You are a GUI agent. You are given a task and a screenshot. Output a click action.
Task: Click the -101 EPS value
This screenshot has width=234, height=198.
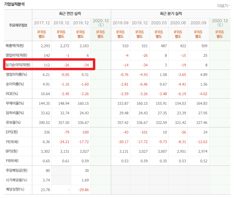(144, 132)
